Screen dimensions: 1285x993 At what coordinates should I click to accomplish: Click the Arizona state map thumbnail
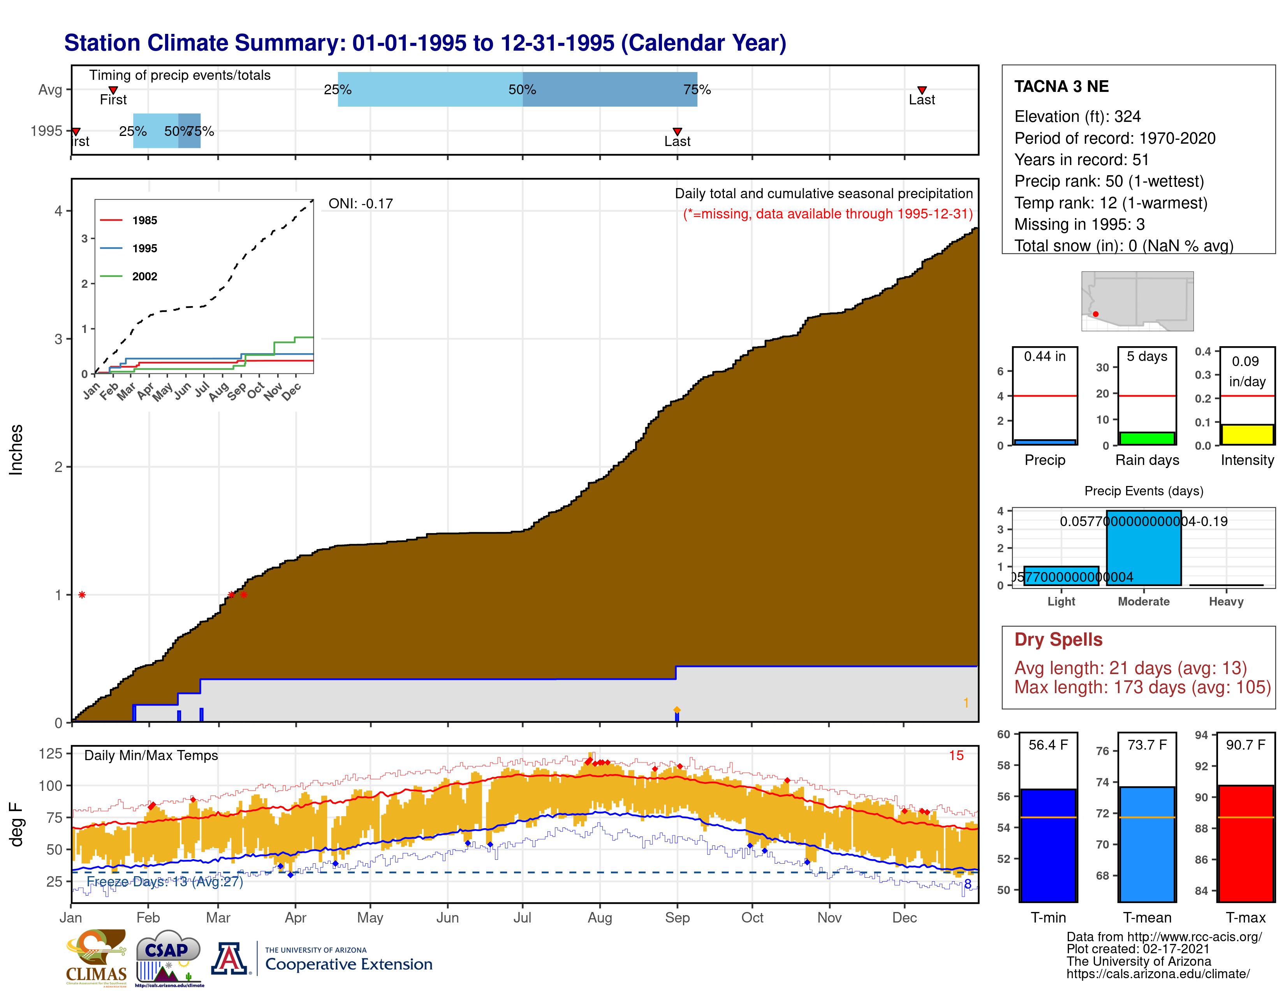pos(1137,301)
